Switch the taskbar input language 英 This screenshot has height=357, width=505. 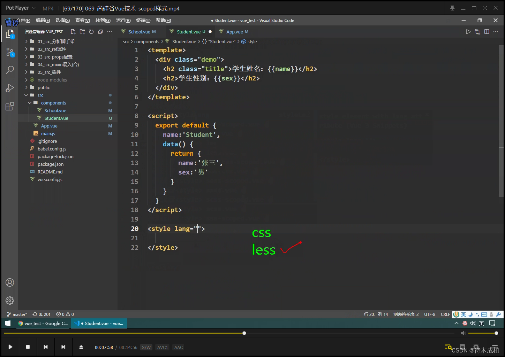click(481, 323)
